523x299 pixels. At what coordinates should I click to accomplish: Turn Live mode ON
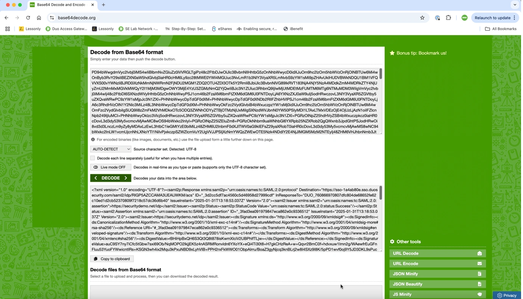(110, 167)
